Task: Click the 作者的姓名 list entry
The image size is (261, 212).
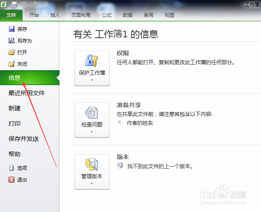Action: pyautogui.click(x=140, y=123)
